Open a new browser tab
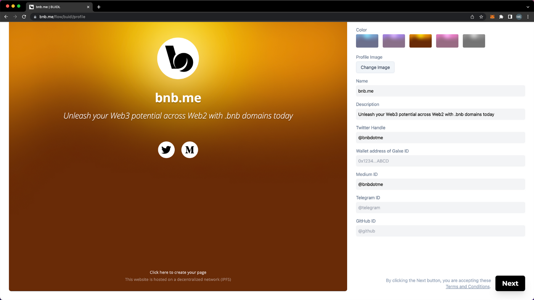The width and height of the screenshot is (534, 300). point(99,7)
